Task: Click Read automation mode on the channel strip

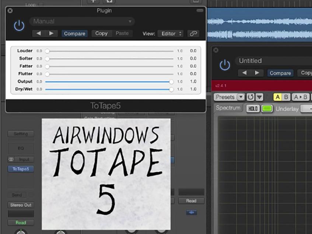Action: (x=21, y=223)
